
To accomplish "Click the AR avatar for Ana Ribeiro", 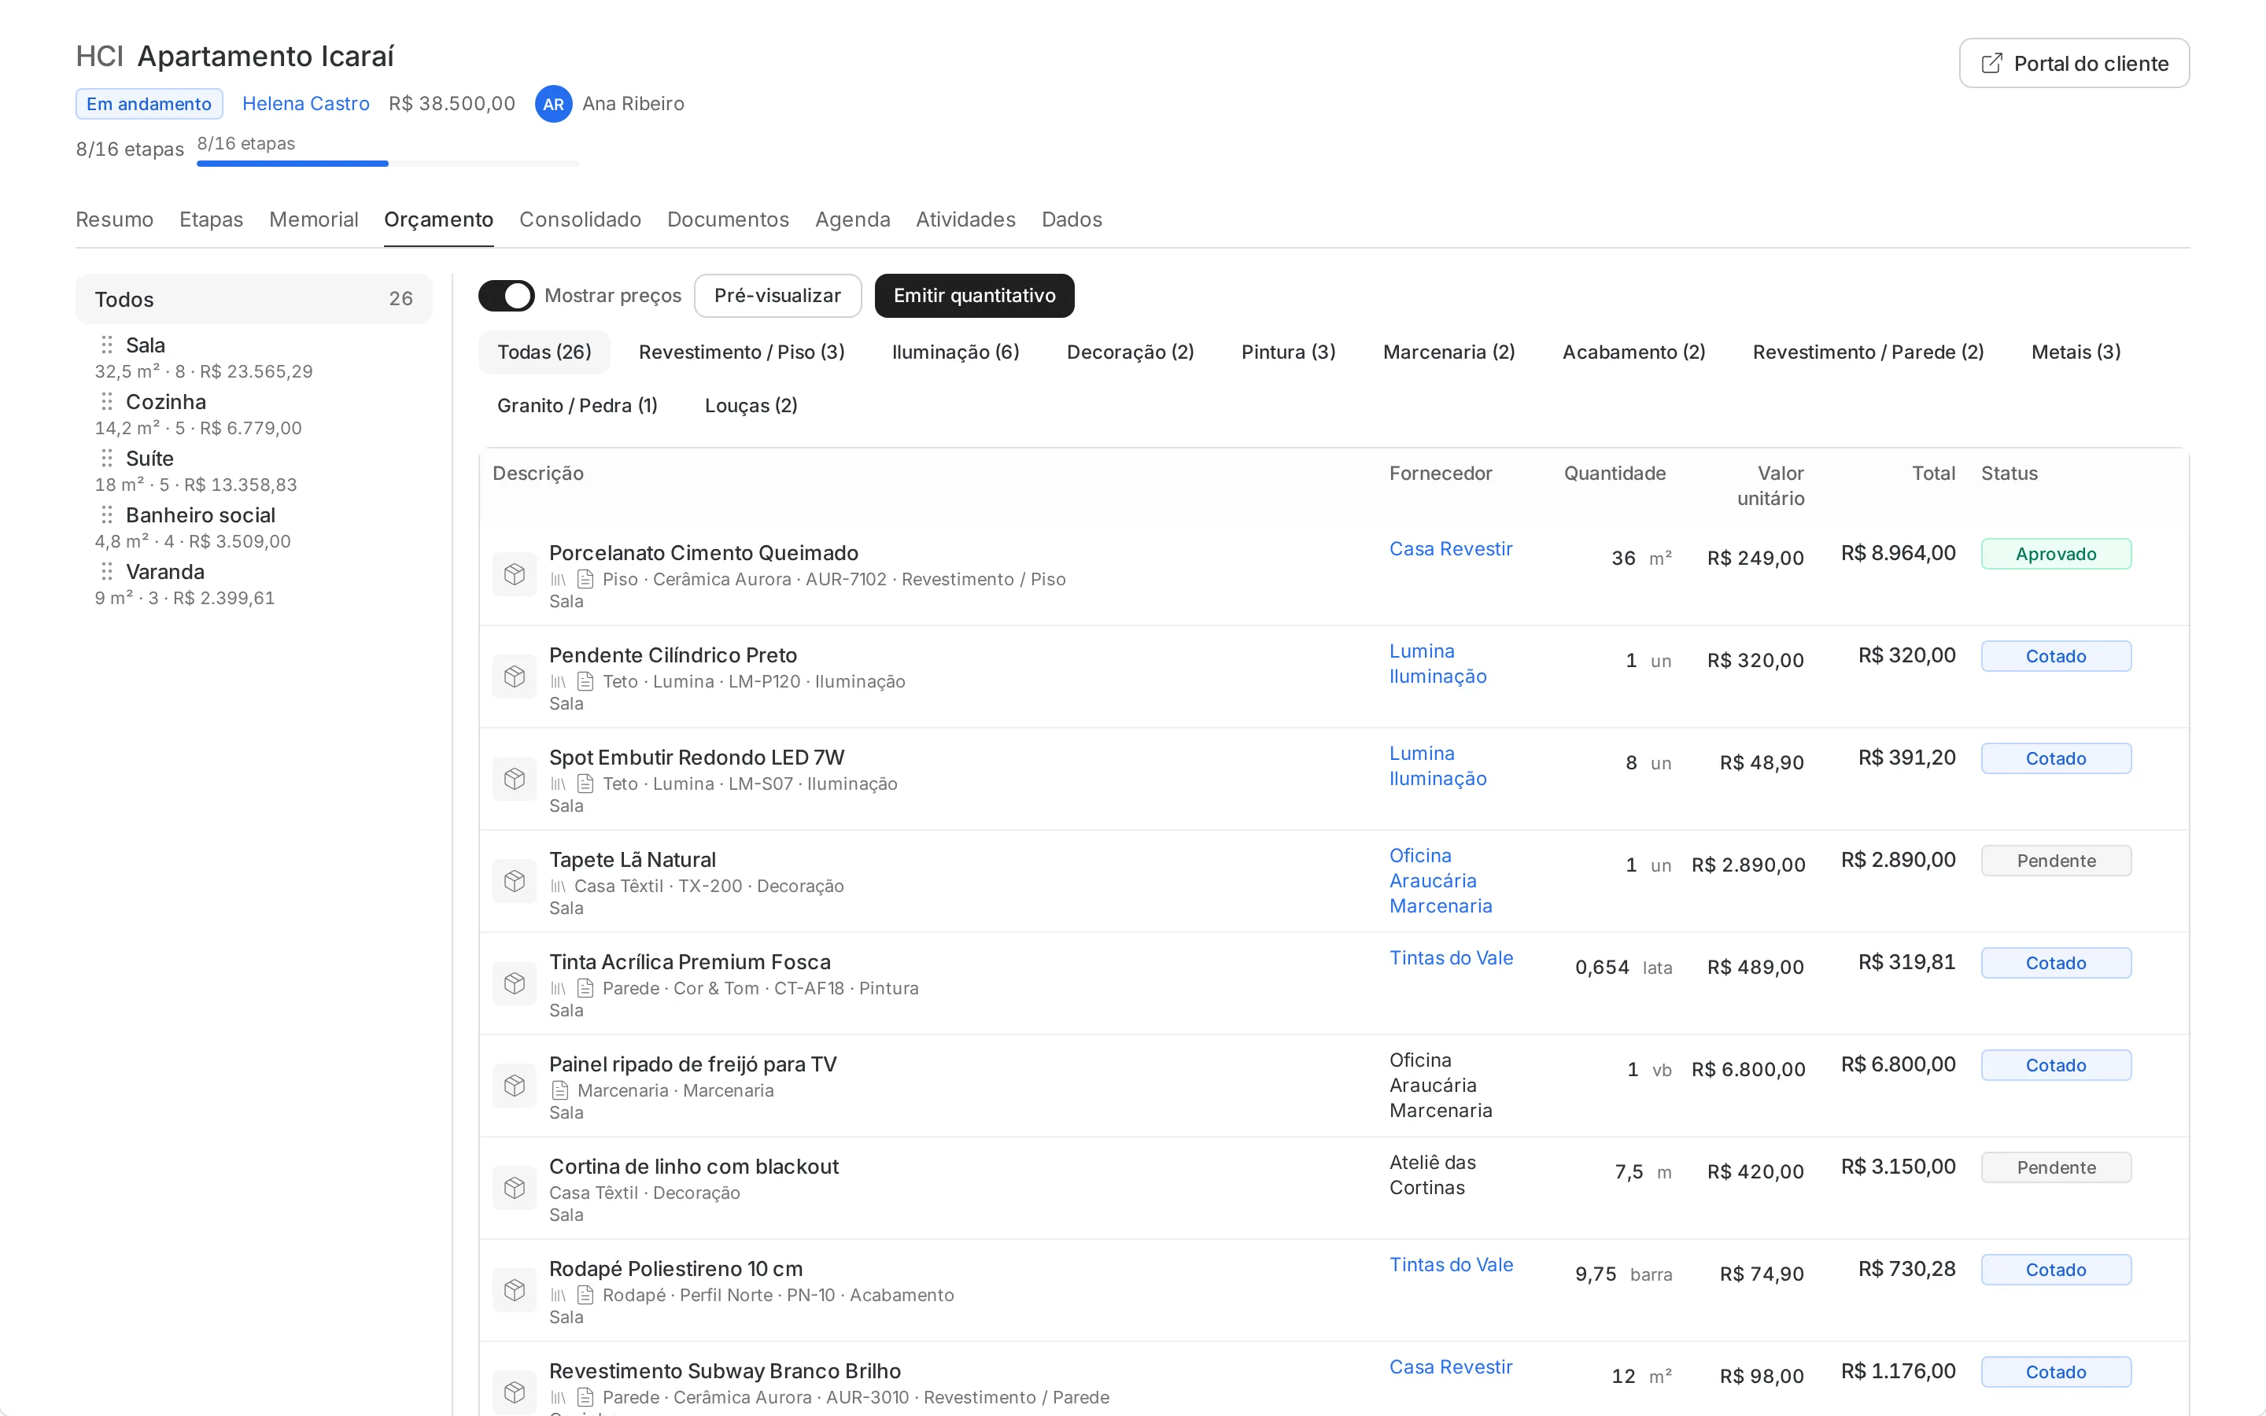I will (x=553, y=104).
